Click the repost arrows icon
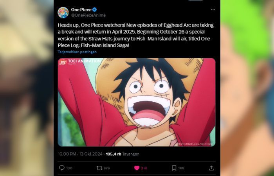274x176 pixels. tap(99, 168)
